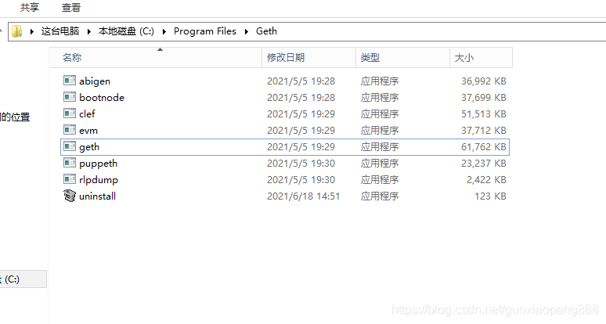The height and width of the screenshot is (324, 606).
Task: Open the 查看 ribbon tab
Action: pos(71,7)
